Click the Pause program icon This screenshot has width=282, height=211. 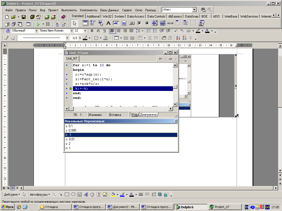tap(48, 24)
